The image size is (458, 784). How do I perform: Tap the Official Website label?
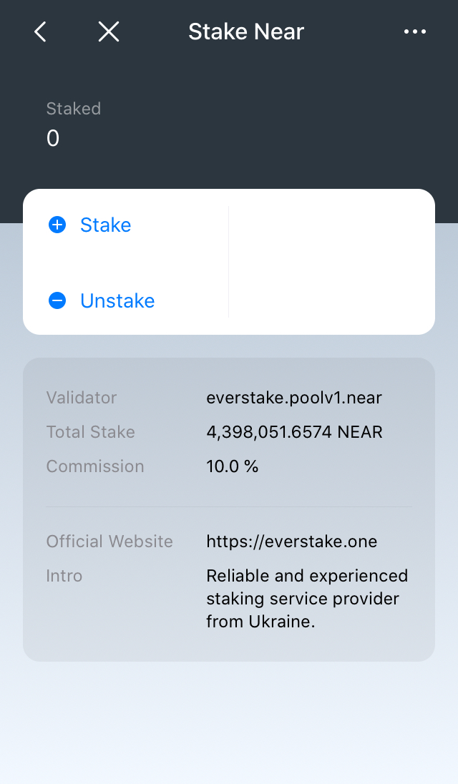(x=109, y=542)
